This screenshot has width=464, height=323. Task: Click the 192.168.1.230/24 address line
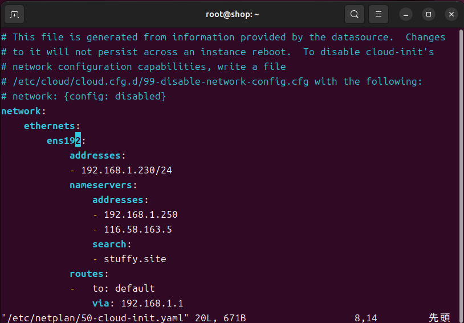[x=127, y=170]
